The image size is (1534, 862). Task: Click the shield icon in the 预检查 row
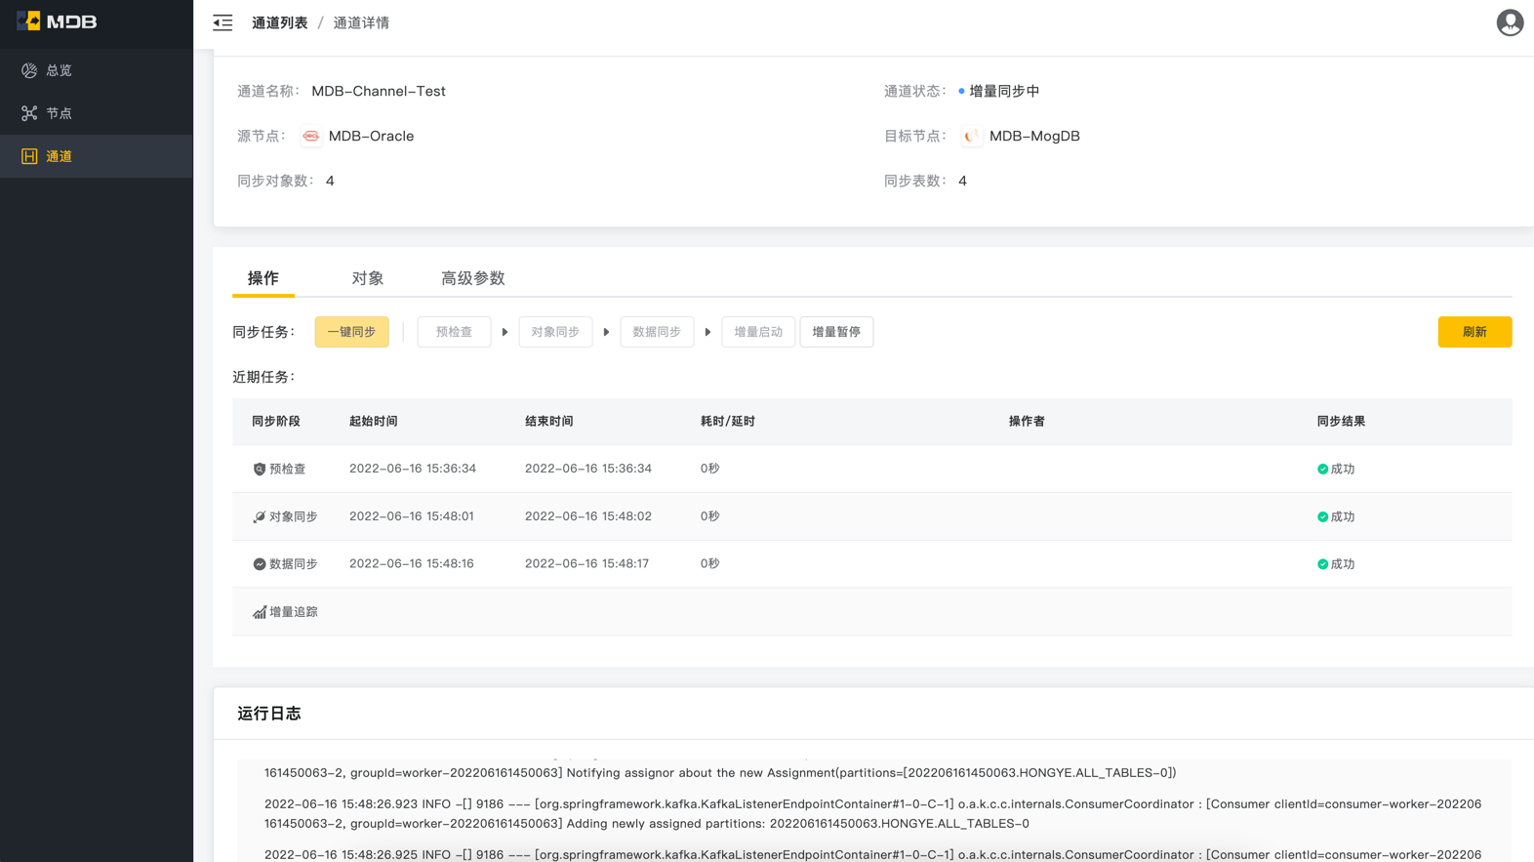(260, 470)
